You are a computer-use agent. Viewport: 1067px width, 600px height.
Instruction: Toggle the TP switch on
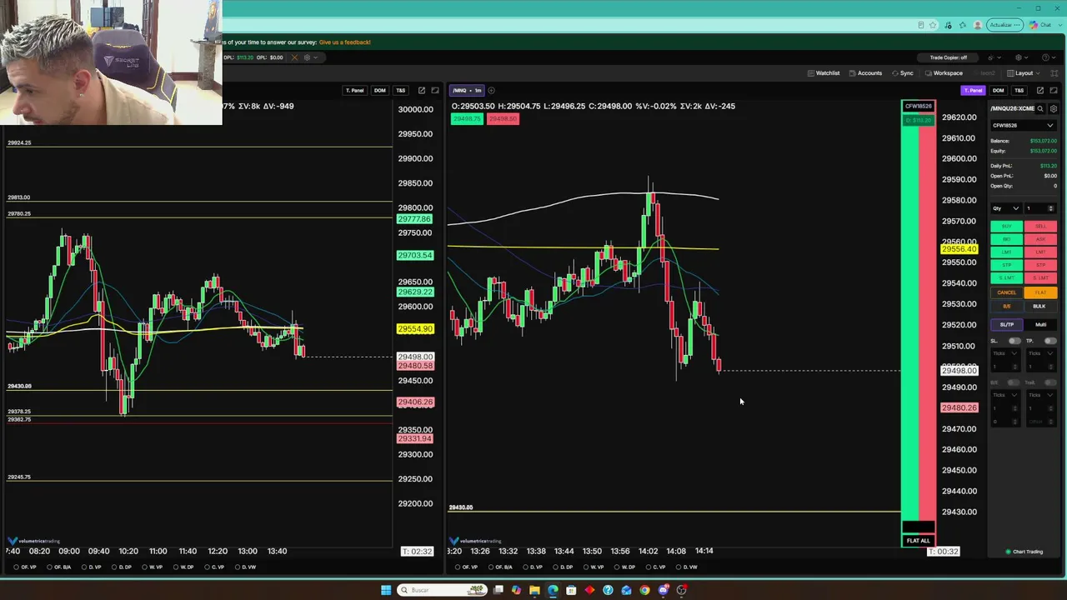point(1049,341)
